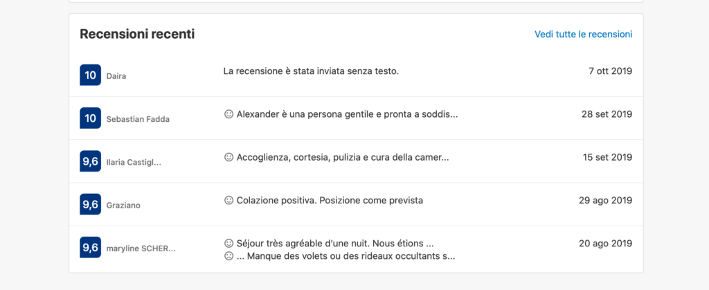Viewport: 709px width, 290px height.
Task: Click Sebastian Fadda's 10 score badge
Action: coord(91,118)
